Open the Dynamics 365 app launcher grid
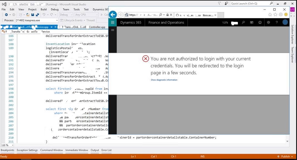Viewport: 297px width, 160px height. click(x=113, y=22)
